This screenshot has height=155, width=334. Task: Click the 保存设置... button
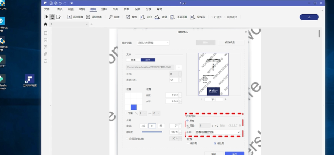tap(231, 43)
